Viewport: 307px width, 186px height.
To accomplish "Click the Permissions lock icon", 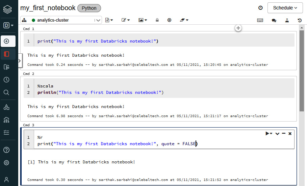I will coord(157,20).
